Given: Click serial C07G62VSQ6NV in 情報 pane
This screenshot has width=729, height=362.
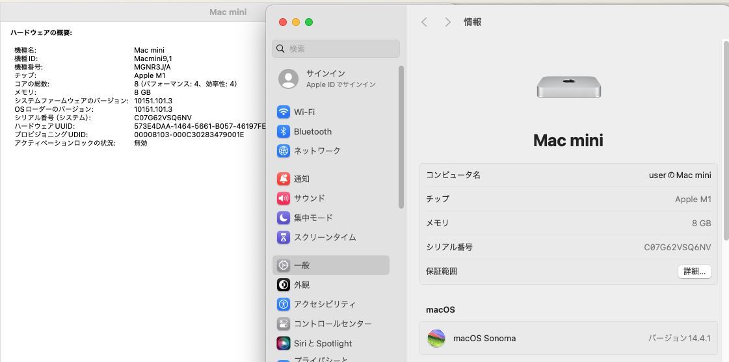Looking at the screenshot, I should coord(678,247).
